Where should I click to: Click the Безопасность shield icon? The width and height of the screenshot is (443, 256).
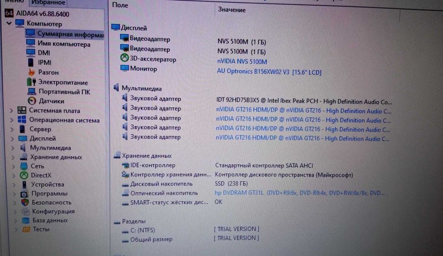25,202
